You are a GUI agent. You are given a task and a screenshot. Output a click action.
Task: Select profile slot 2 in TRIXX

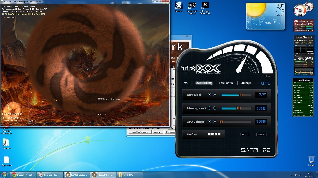(212, 134)
